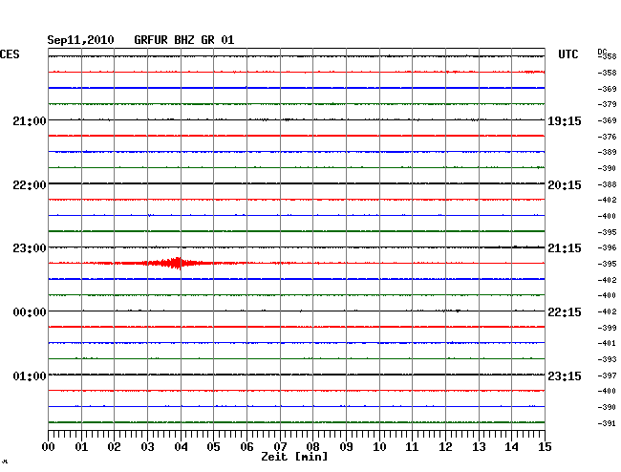This screenshot has height=472, width=621.
Task: Click the DC offset value -376
Action: (607, 137)
